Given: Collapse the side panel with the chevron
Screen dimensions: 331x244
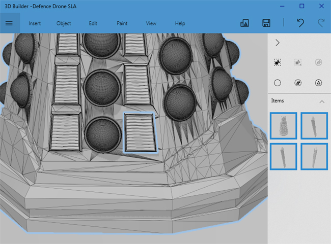Looking at the screenshot, I should coord(278,43).
